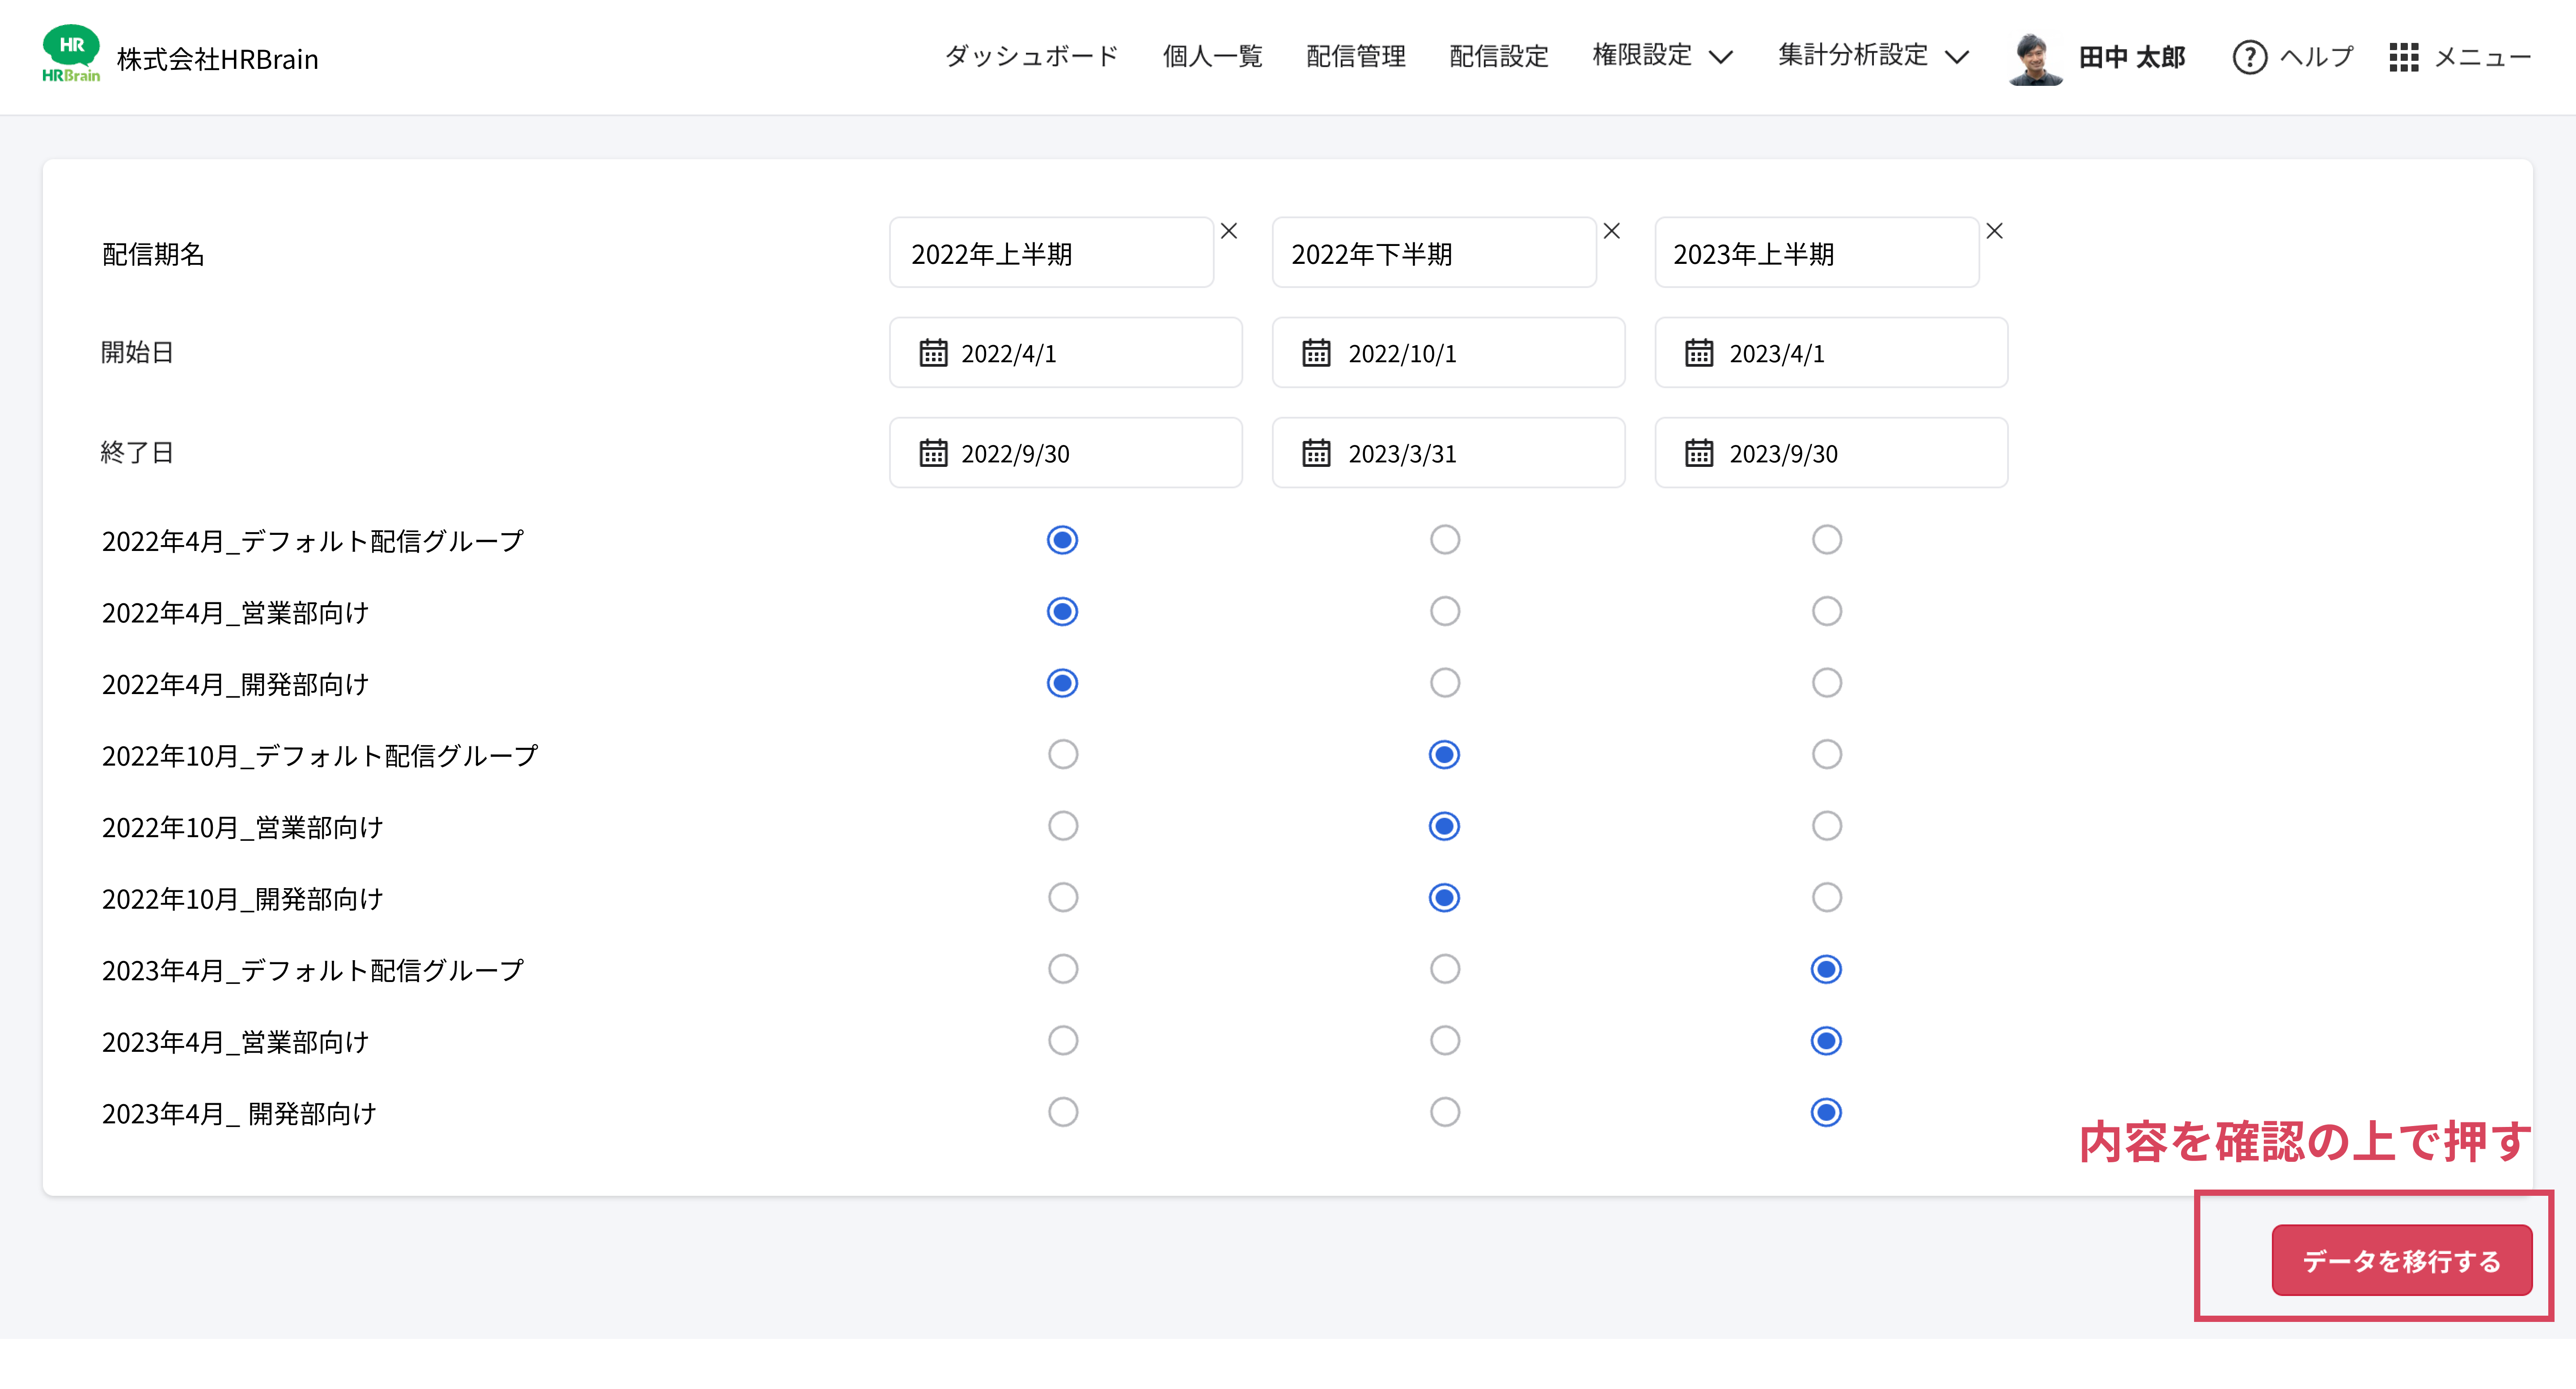Click the 開始日 row label

(137, 352)
